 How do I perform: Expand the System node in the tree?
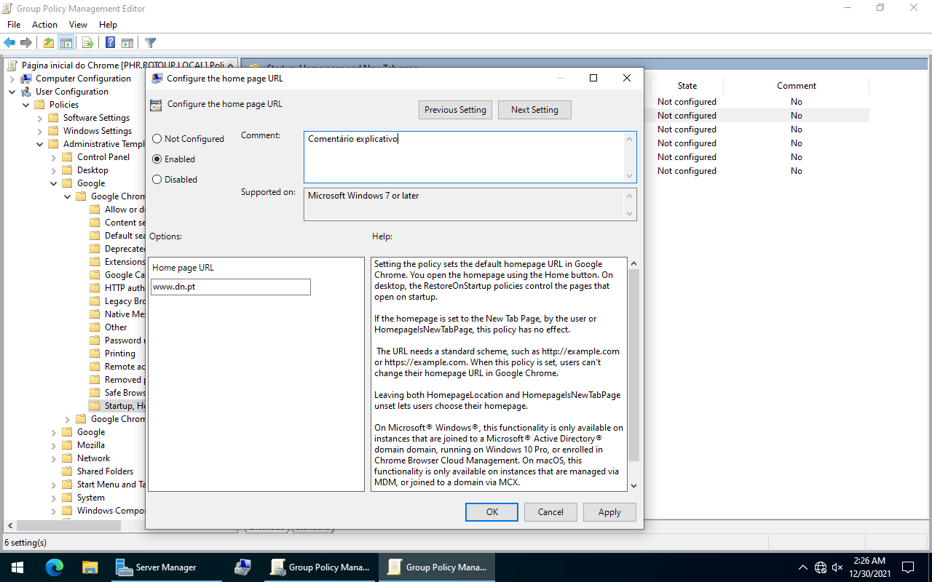point(54,497)
